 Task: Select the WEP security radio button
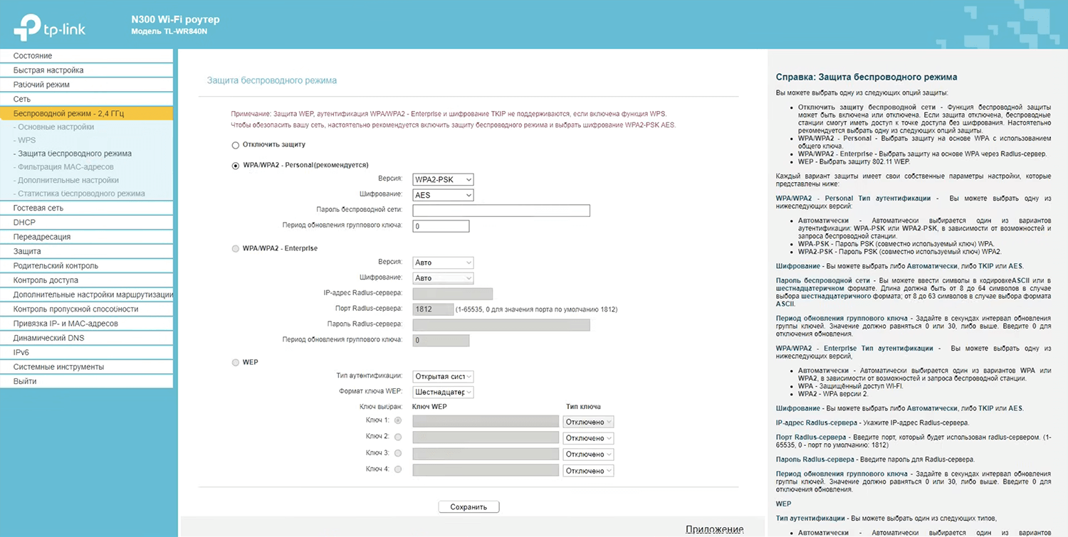click(236, 362)
